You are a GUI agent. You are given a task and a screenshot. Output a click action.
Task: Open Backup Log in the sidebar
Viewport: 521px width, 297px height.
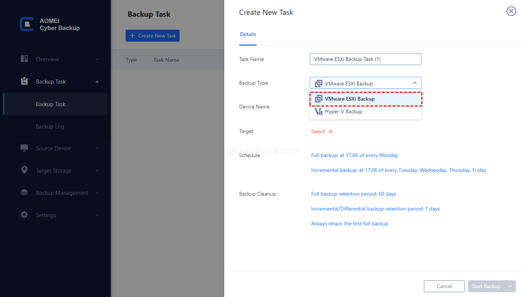click(x=50, y=127)
